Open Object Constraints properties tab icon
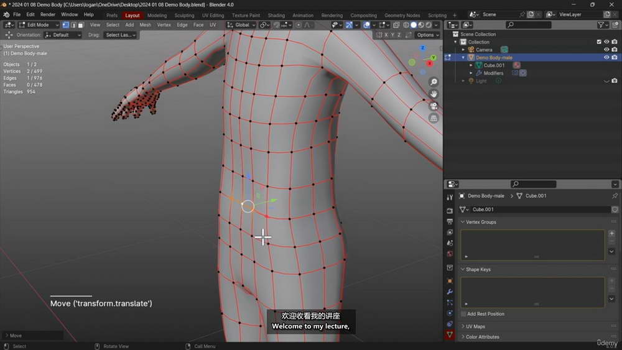Image resolution: width=622 pixels, height=350 pixels. coord(450,324)
